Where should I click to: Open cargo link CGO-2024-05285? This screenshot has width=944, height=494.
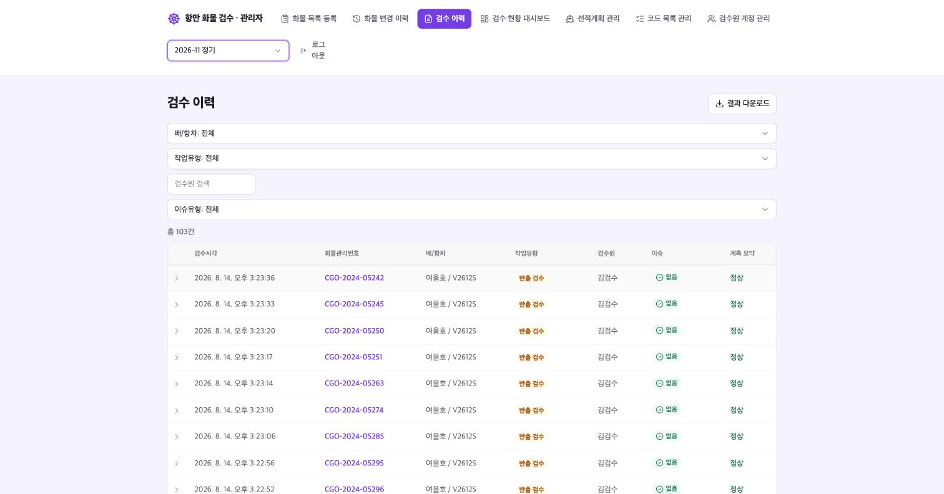coord(354,437)
